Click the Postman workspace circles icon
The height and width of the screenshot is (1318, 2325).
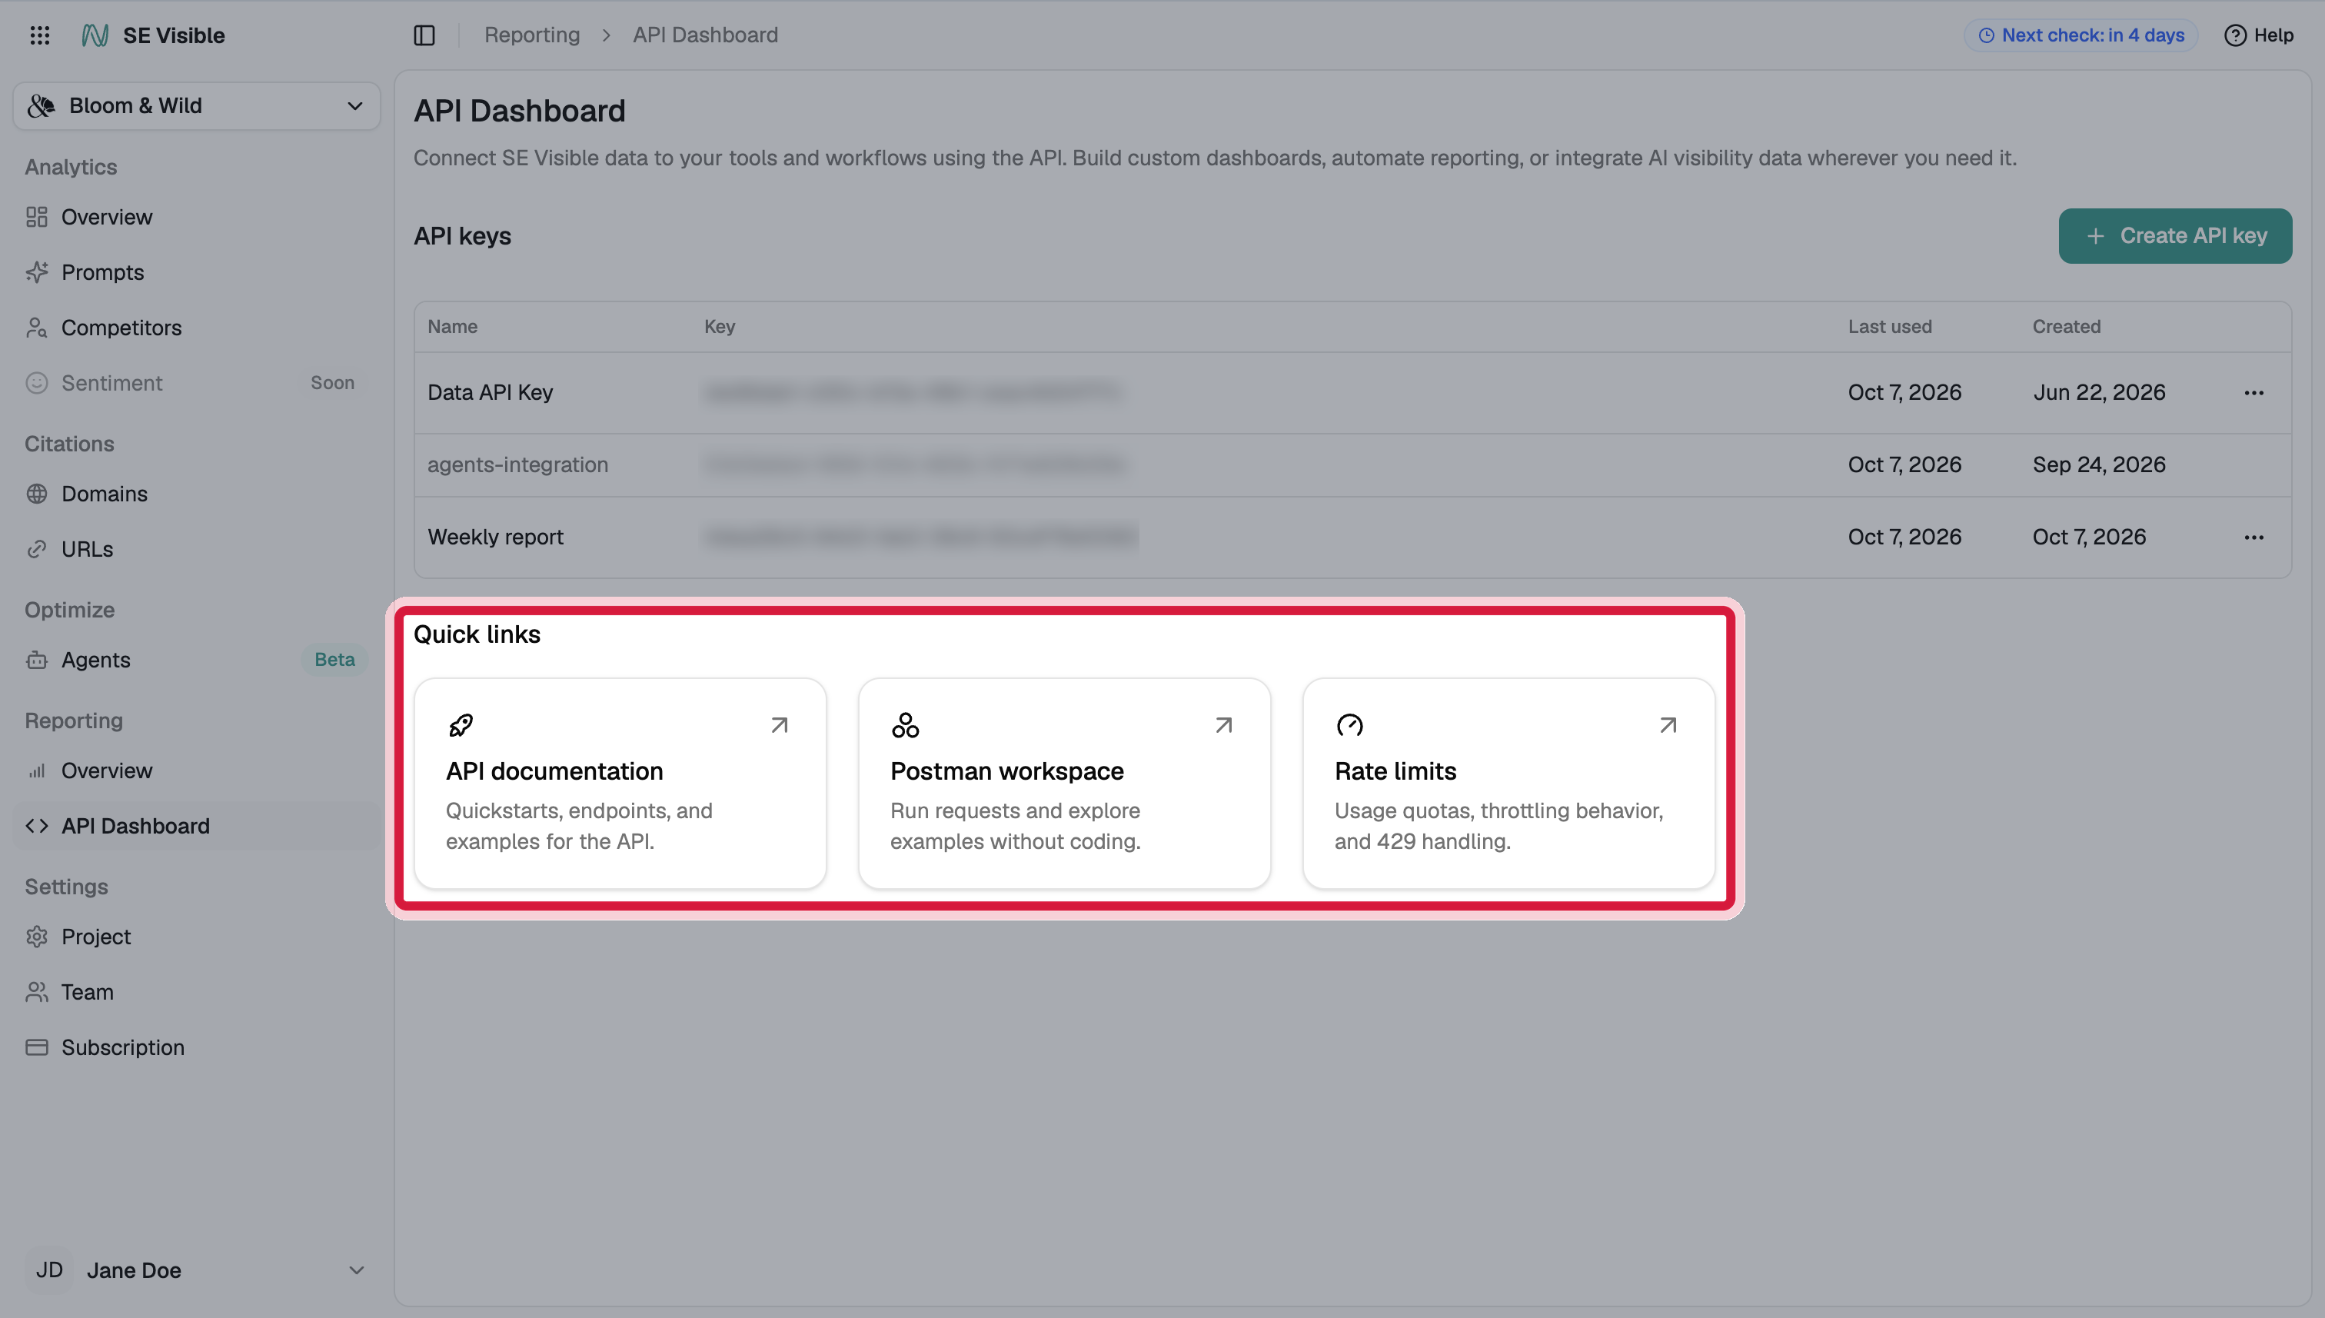(905, 725)
